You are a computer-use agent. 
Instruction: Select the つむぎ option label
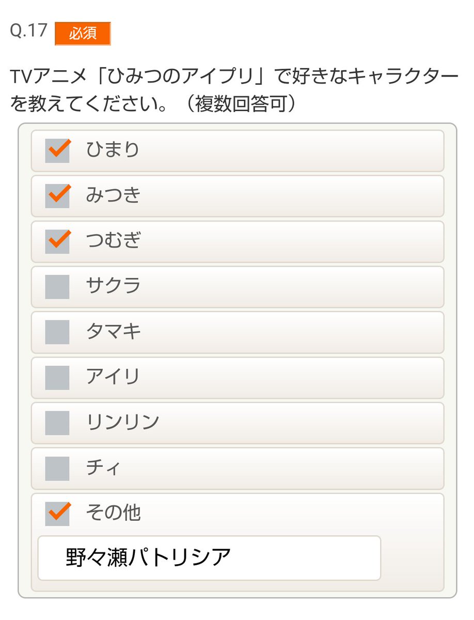click(113, 241)
